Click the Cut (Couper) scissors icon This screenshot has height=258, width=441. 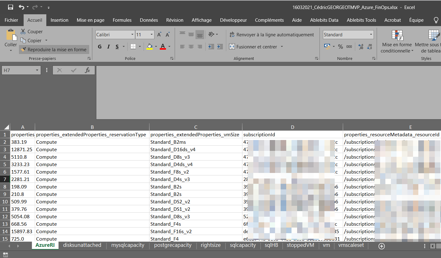point(23,31)
